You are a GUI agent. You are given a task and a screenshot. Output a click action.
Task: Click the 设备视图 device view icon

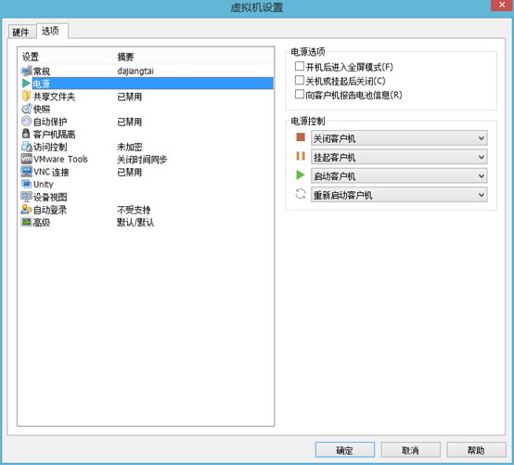tap(26, 197)
